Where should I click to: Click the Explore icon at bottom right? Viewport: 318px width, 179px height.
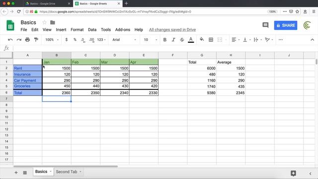[x=293, y=173]
